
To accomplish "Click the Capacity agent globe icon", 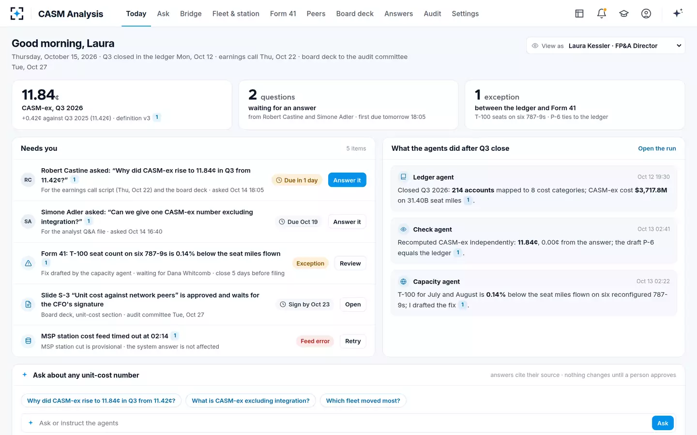I will (403, 281).
